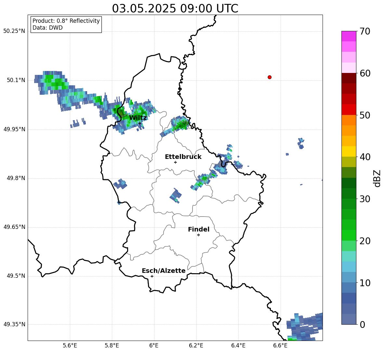Image resolution: width=385 pixels, height=352 pixels.
Task: Click the red radar site dot
Action: pyautogui.click(x=270, y=77)
